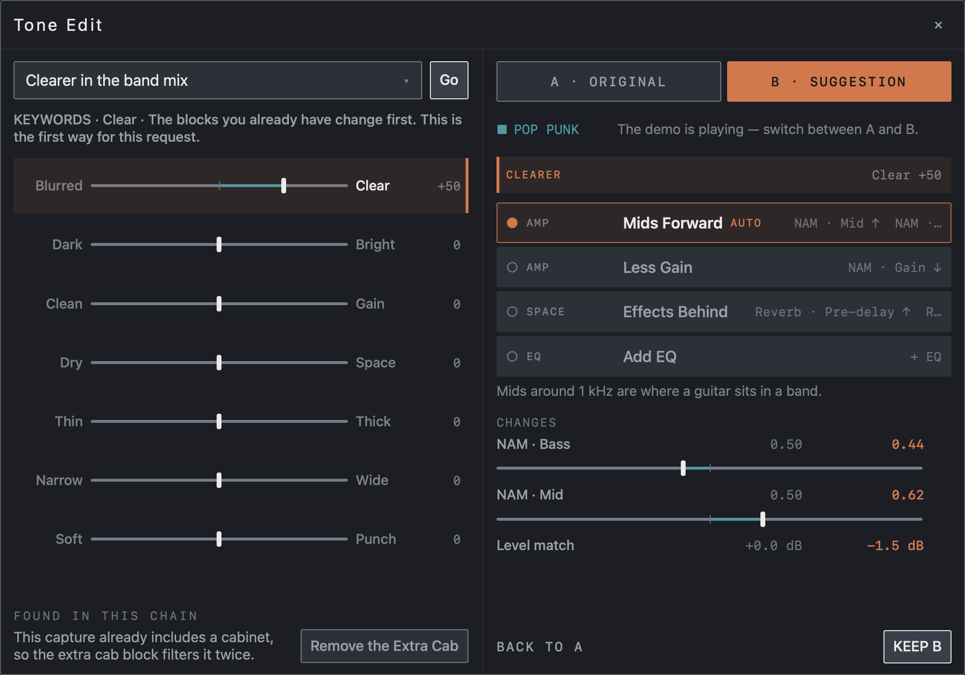Click the CHANGES section heading
The height and width of the screenshot is (675, 965).
526,422
